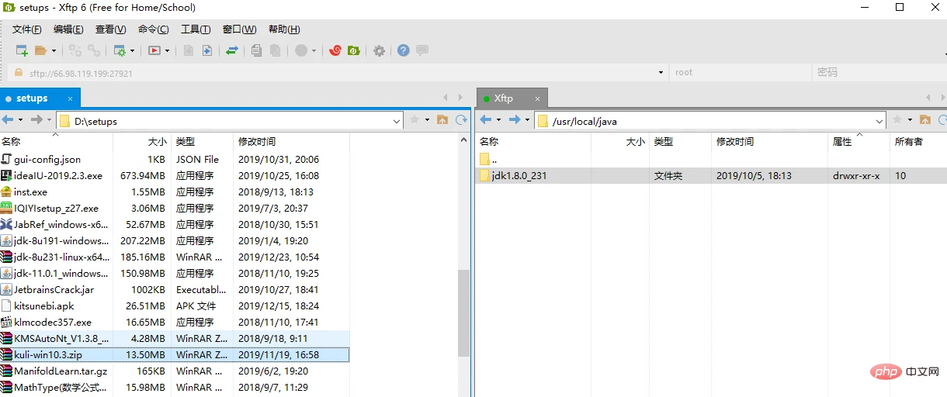Go to parent folder in local pane
The width and height of the screenshot is (947, 397).
[442, 120]
